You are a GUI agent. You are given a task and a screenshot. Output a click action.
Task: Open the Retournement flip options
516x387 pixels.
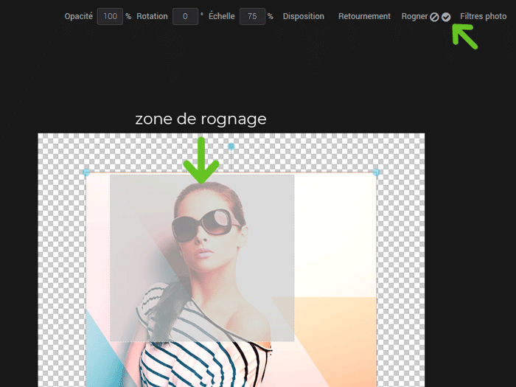pos(364,16)
